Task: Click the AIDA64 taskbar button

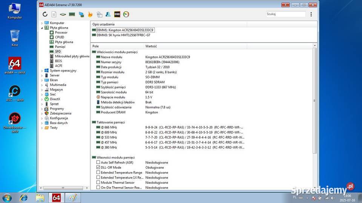Action: point(56,198)
